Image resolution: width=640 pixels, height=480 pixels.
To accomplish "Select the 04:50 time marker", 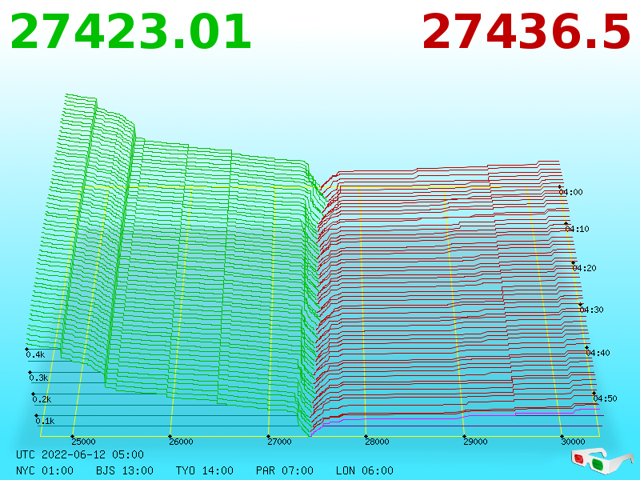I will click(x=605, y=398).
